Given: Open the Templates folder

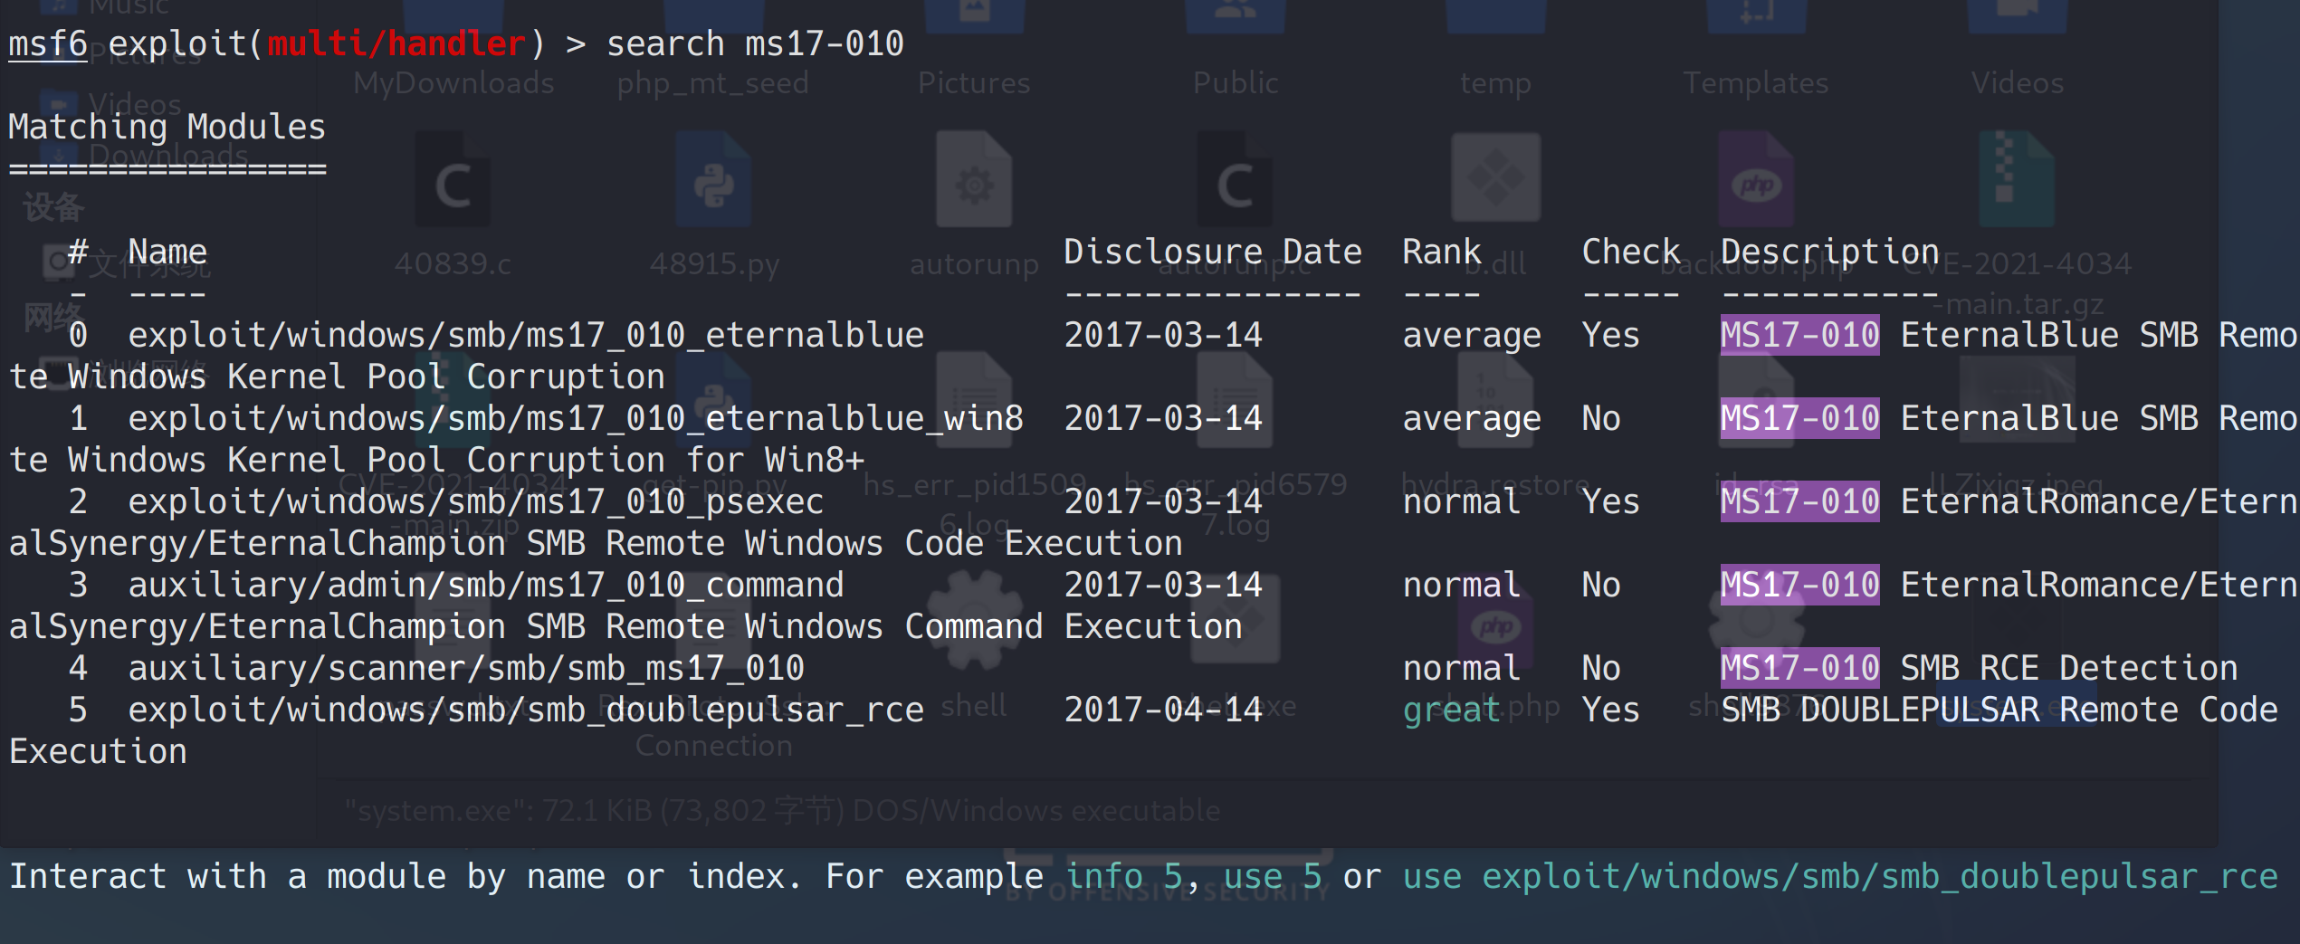Looking at the screenshot, I should click(1756, 82).
